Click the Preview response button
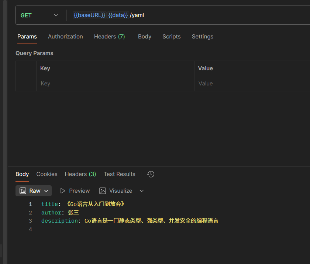 [x=75, y=191]
